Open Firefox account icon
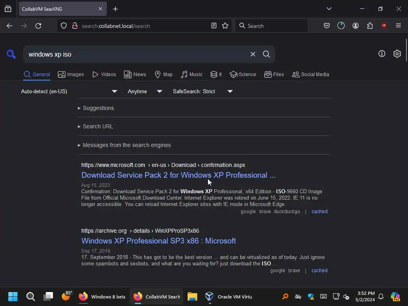This screenshot has height=306, width=408. point(355,25)
